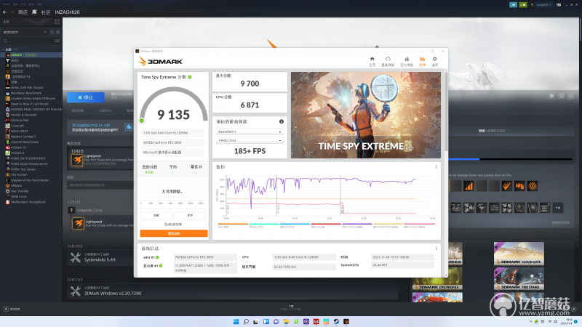
Task: Select Metro 2033 in library list
Action: click(x=31, y=131)
